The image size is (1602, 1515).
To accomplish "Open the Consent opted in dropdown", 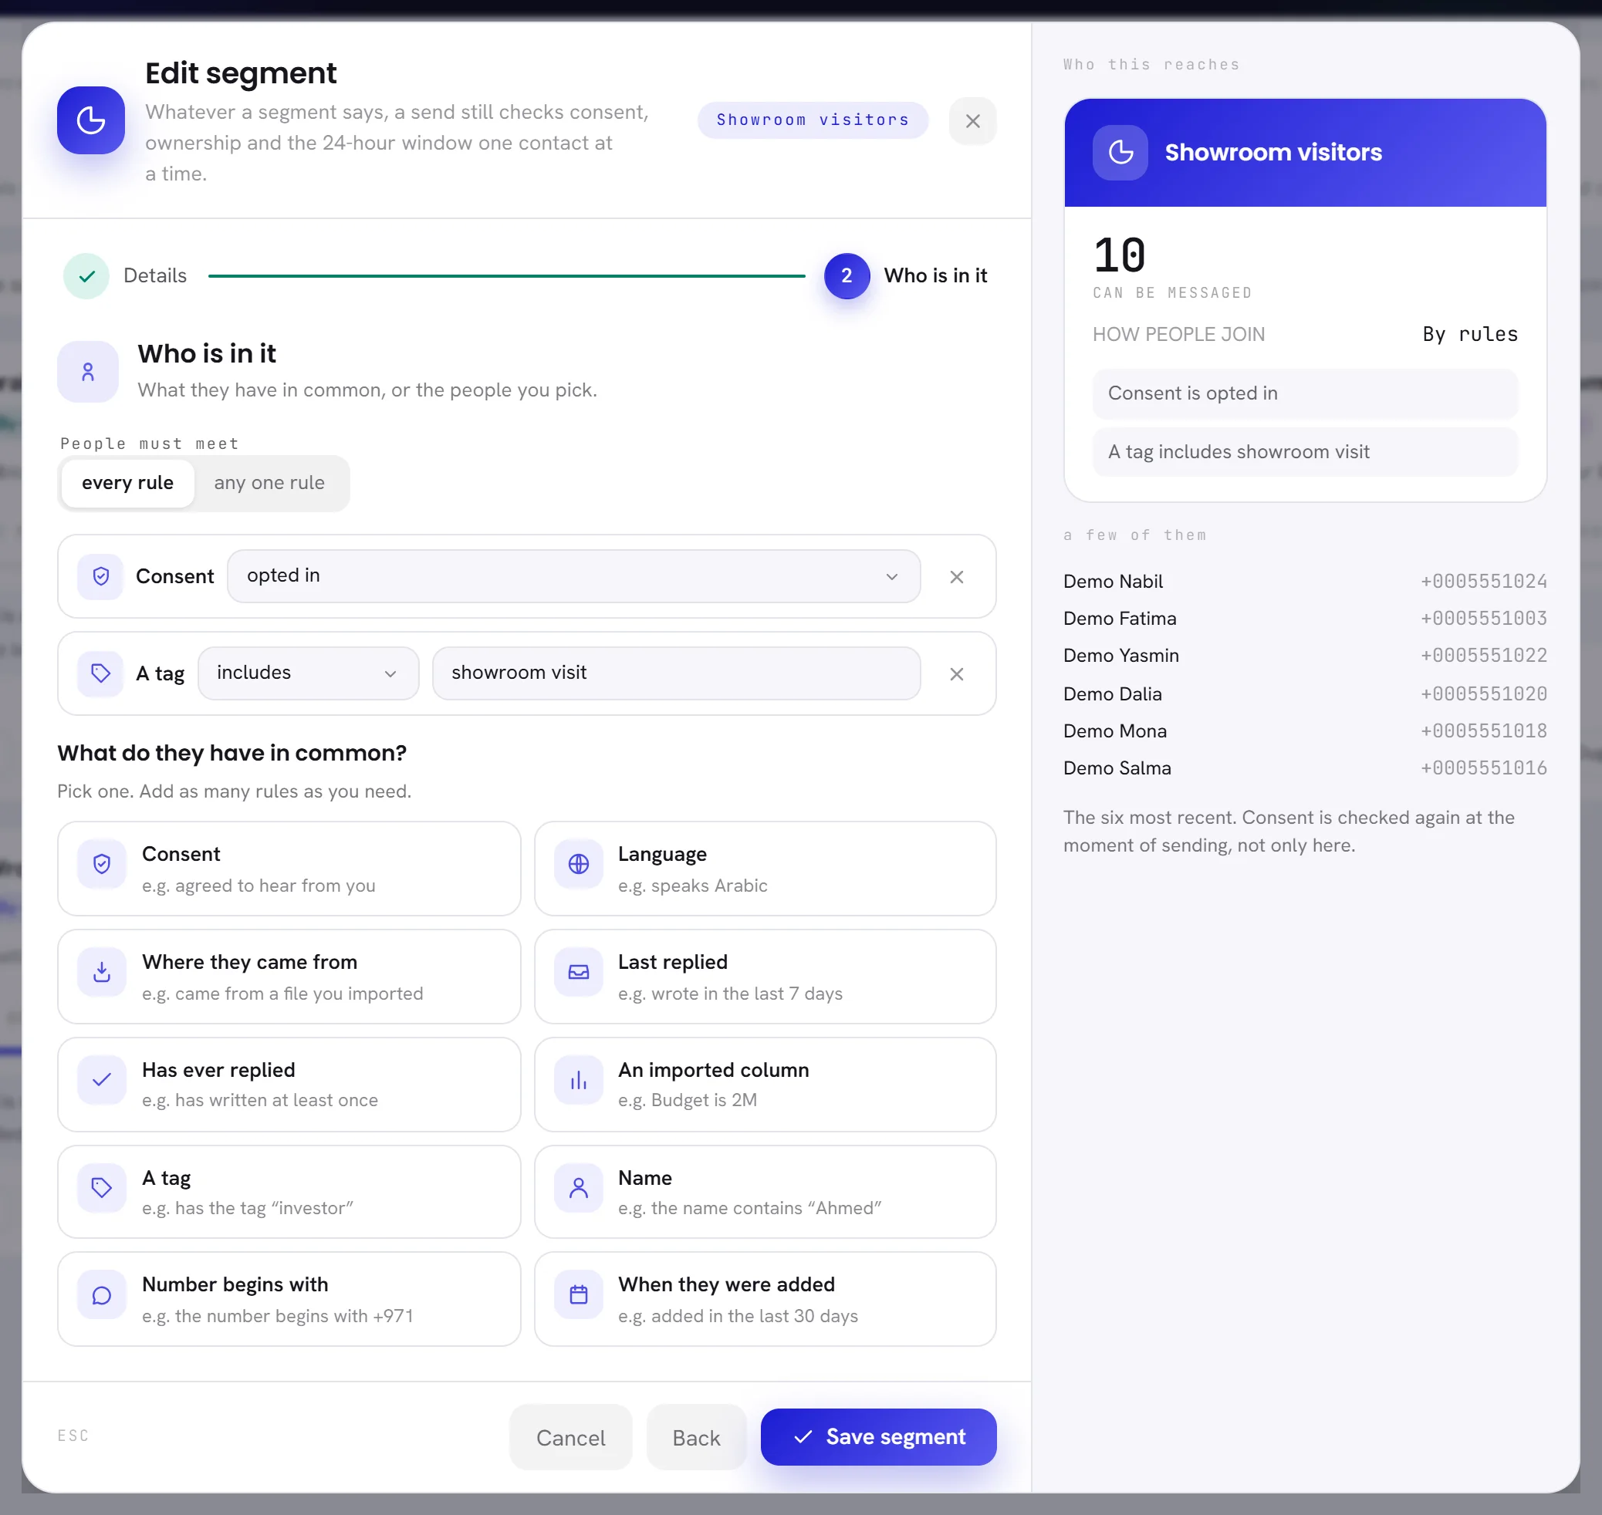I will point(573,575).
